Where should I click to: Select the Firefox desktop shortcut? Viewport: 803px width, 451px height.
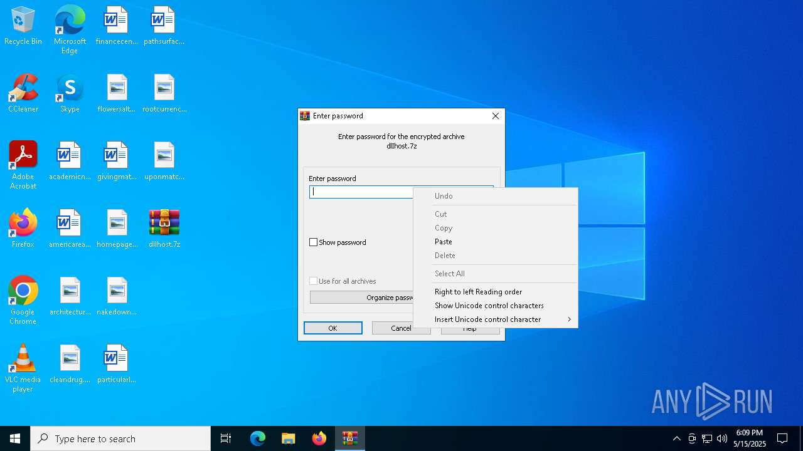pos(23,229)
